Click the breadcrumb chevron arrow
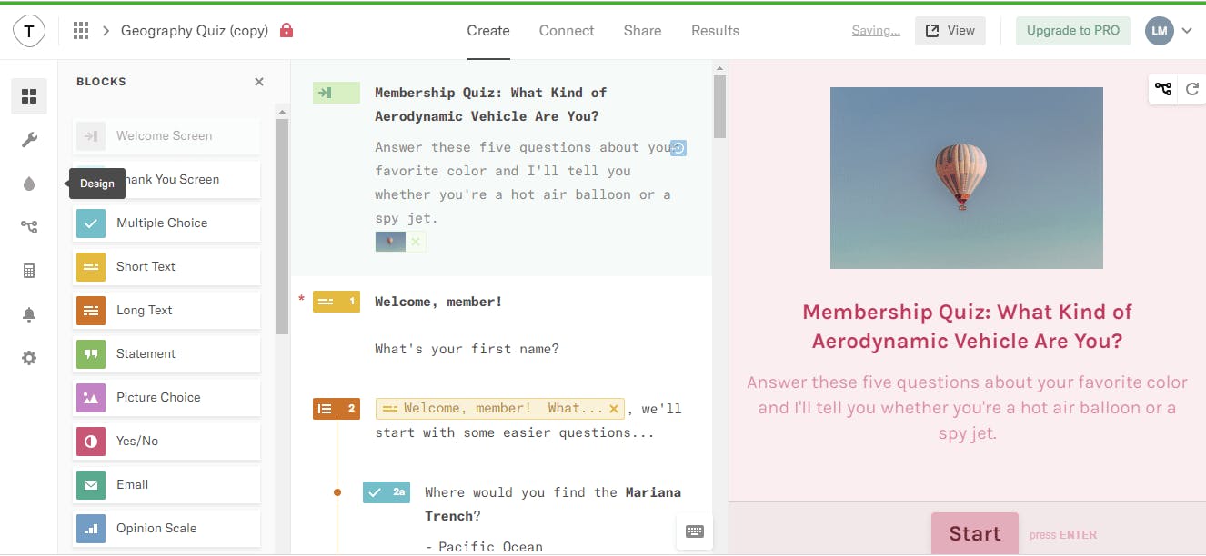The height and width of the screenshot is (556, 1206). [x=106, y=31]
